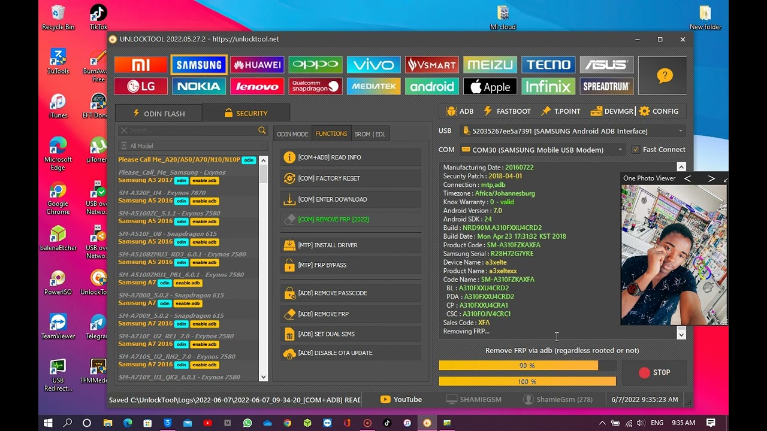Switch to the ODIN FLASH tab
Image resolution: width=767 pixels, height=431 pixels.
pos(158,113)
